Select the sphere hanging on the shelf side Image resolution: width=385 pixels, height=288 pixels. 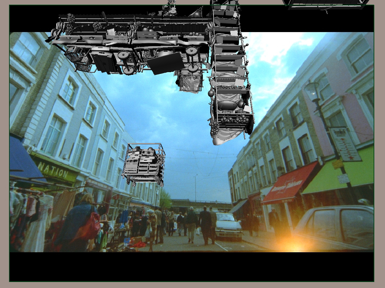(x=211, y=93)
